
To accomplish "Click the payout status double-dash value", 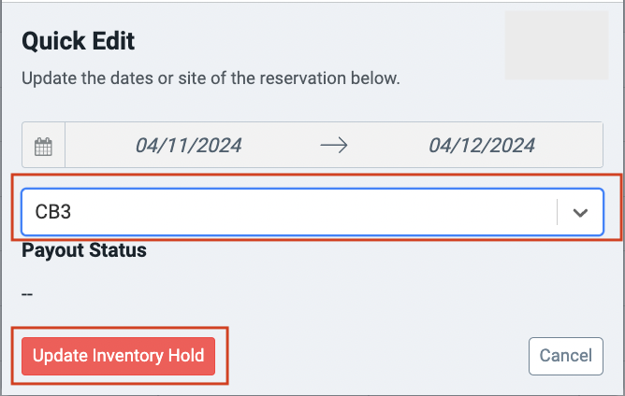I will pos(27,294).
